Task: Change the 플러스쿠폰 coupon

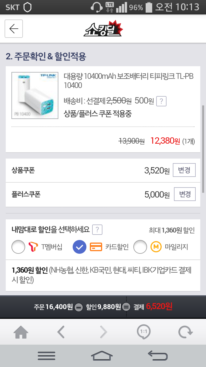Action: click(185, 194)
